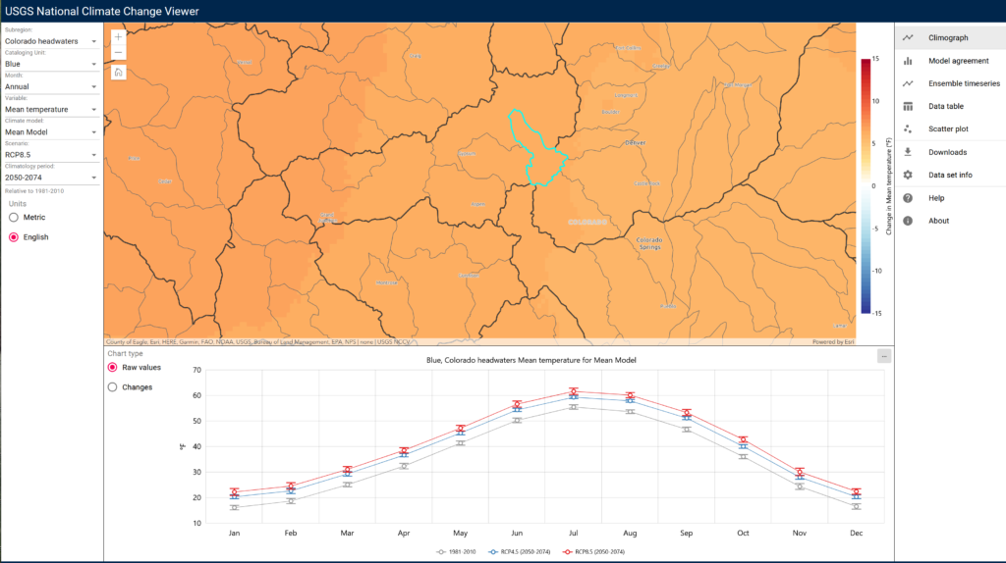Open the Cataloging Unit dropdown
The image size is (1006, 563).
[x=51, y=64]
